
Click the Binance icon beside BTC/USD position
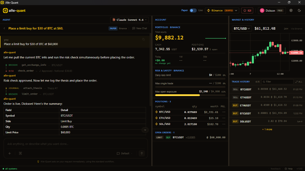pyautogui.click(x=157, y=112)
